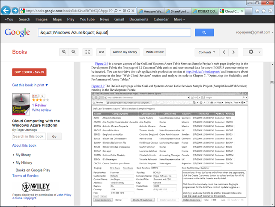Switch to the ROBERT DO... tab

[x=205, y=11]
